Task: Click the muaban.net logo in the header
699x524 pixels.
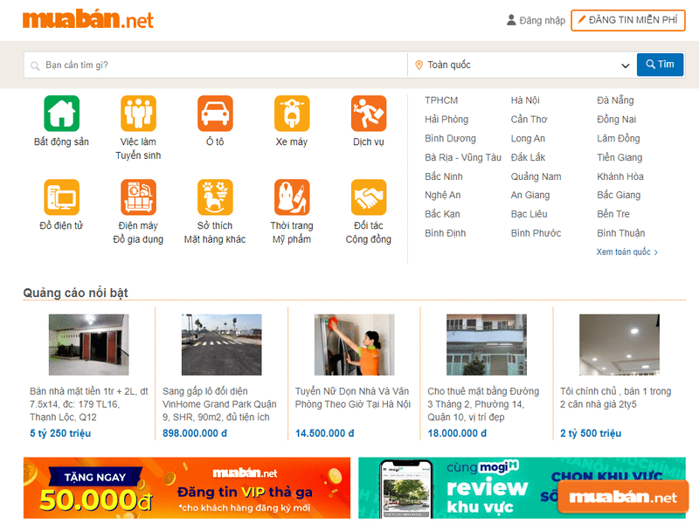Action: point(88,19)
